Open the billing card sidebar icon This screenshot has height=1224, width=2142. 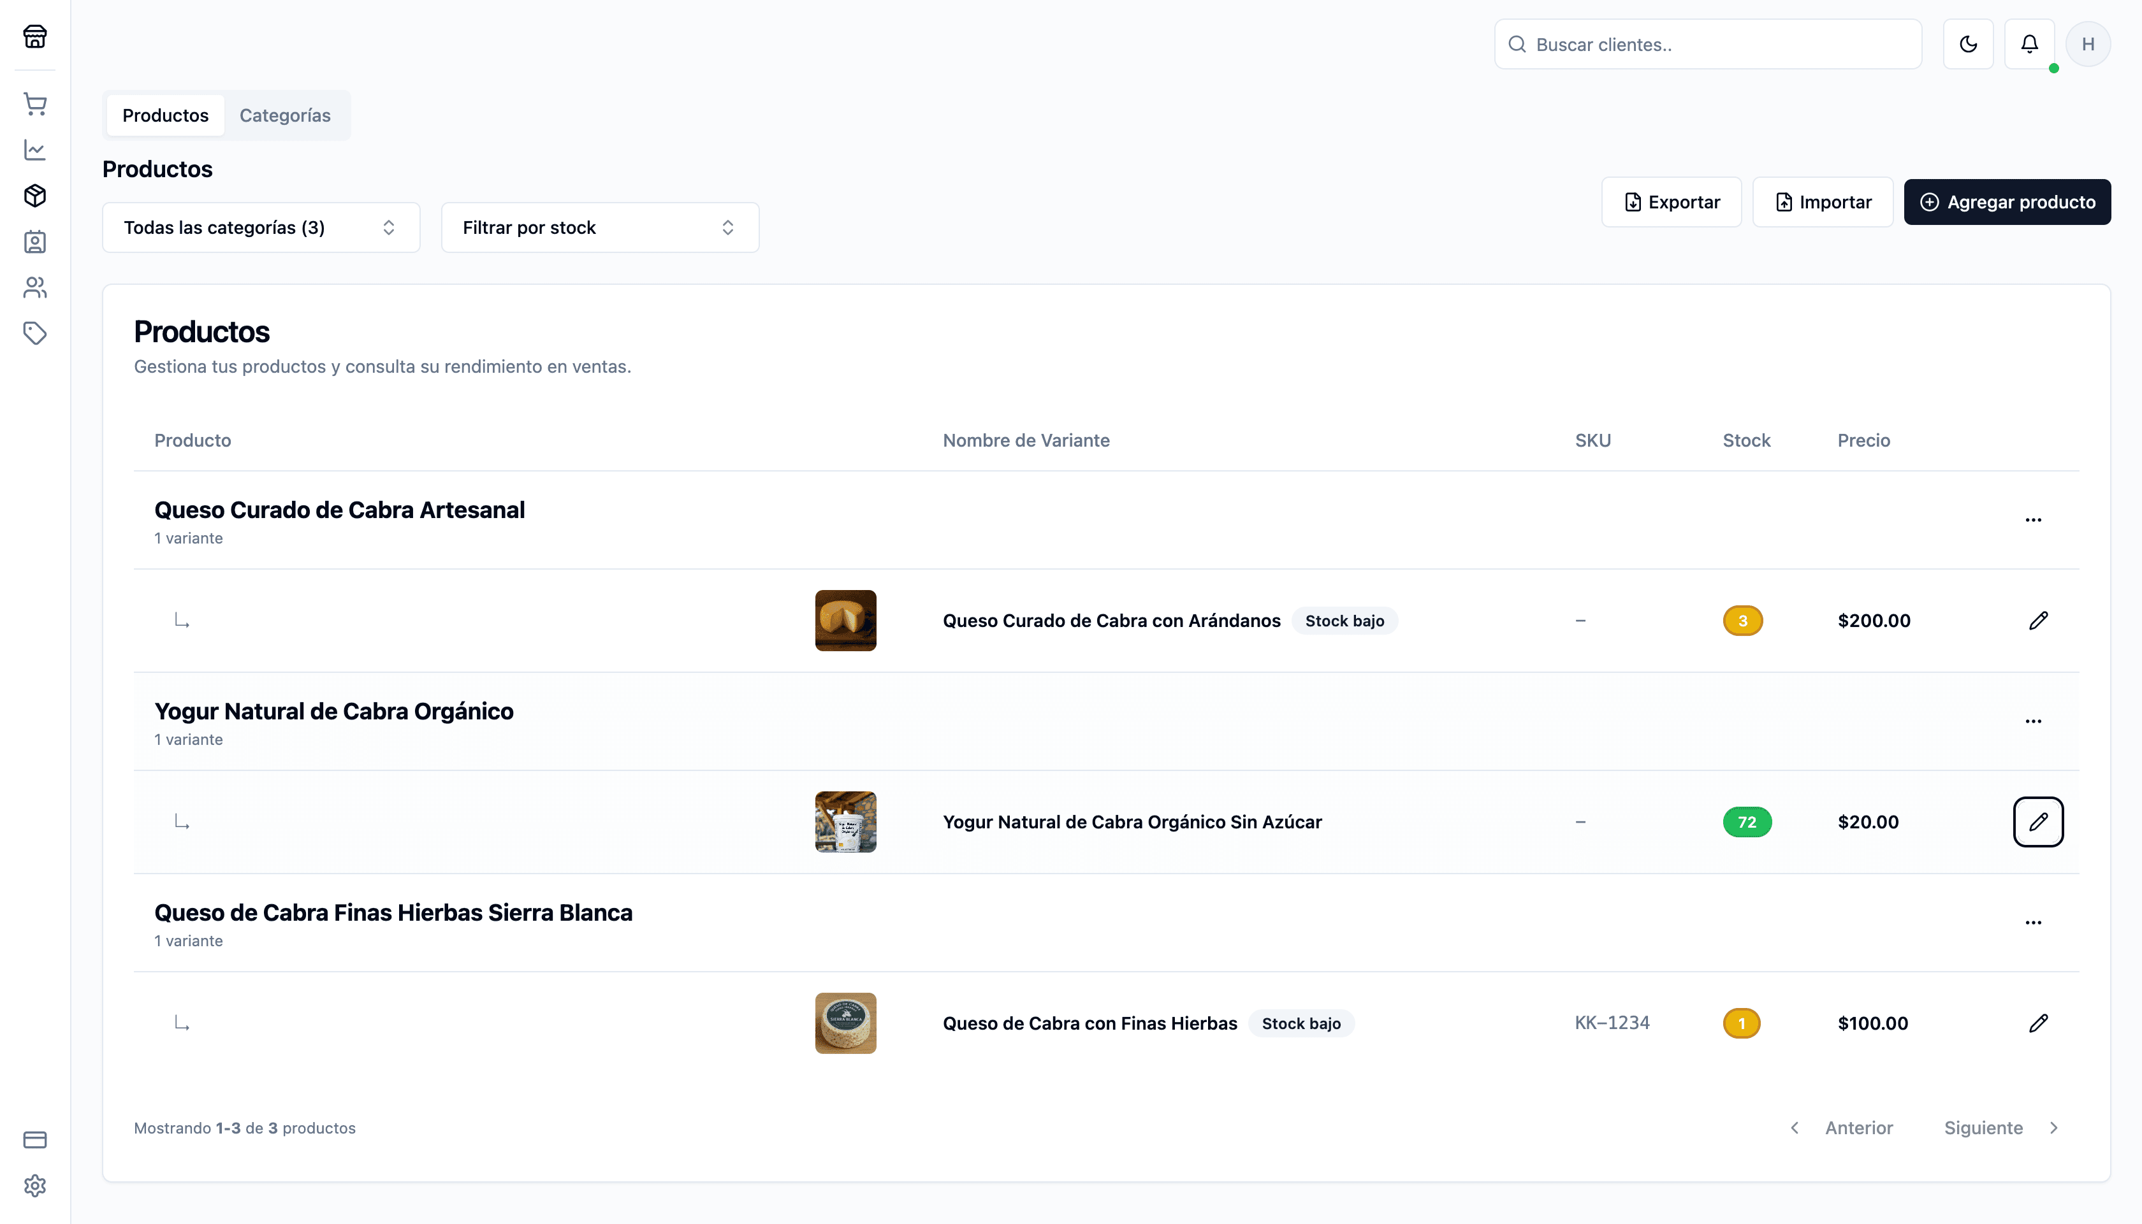34,1140
